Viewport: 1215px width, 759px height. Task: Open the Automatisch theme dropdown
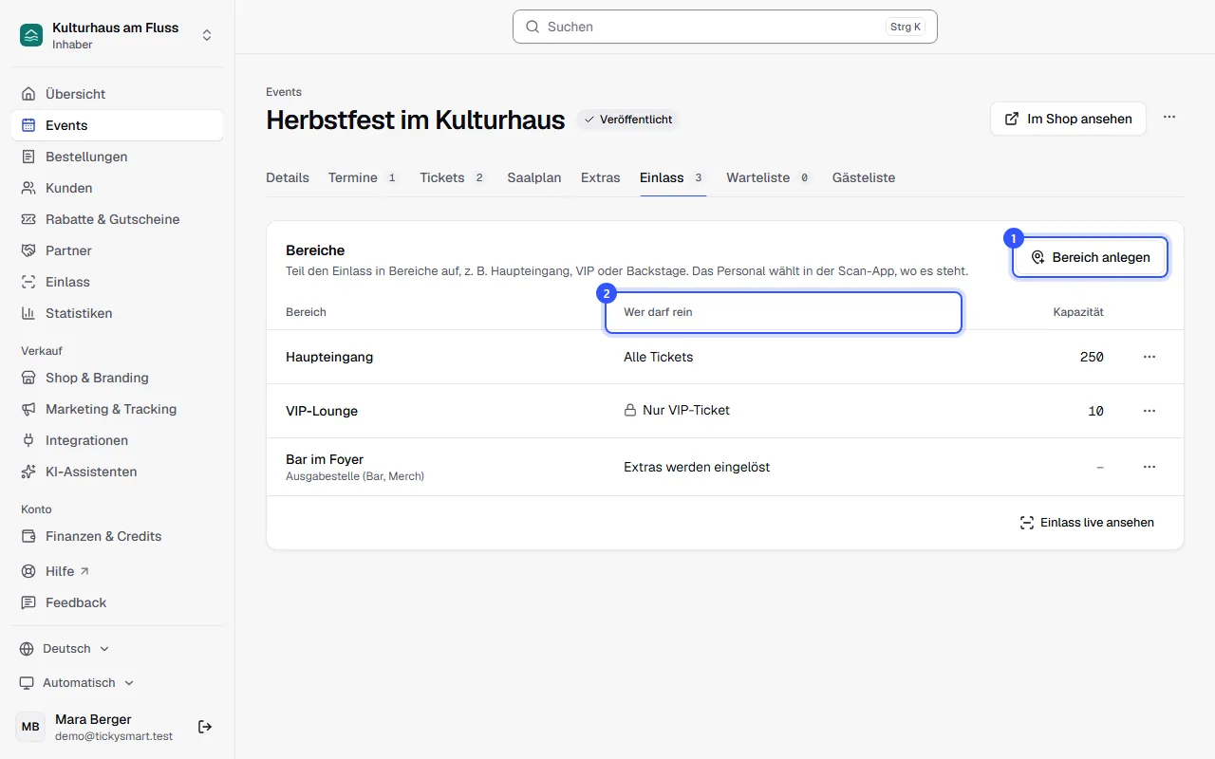(x=77, y=683)
